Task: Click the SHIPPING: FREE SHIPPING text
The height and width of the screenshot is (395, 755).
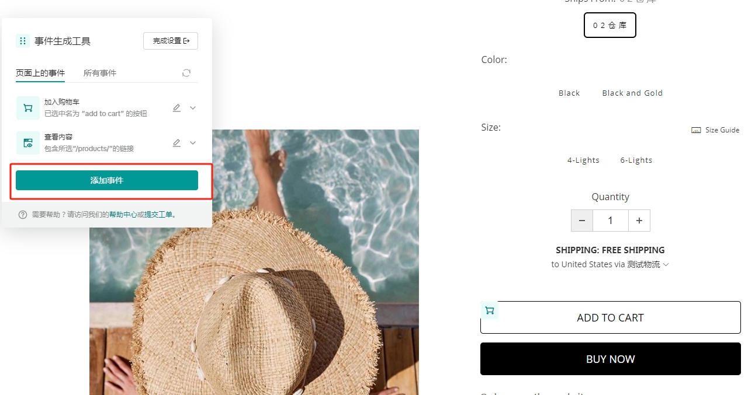Action: 610,250
